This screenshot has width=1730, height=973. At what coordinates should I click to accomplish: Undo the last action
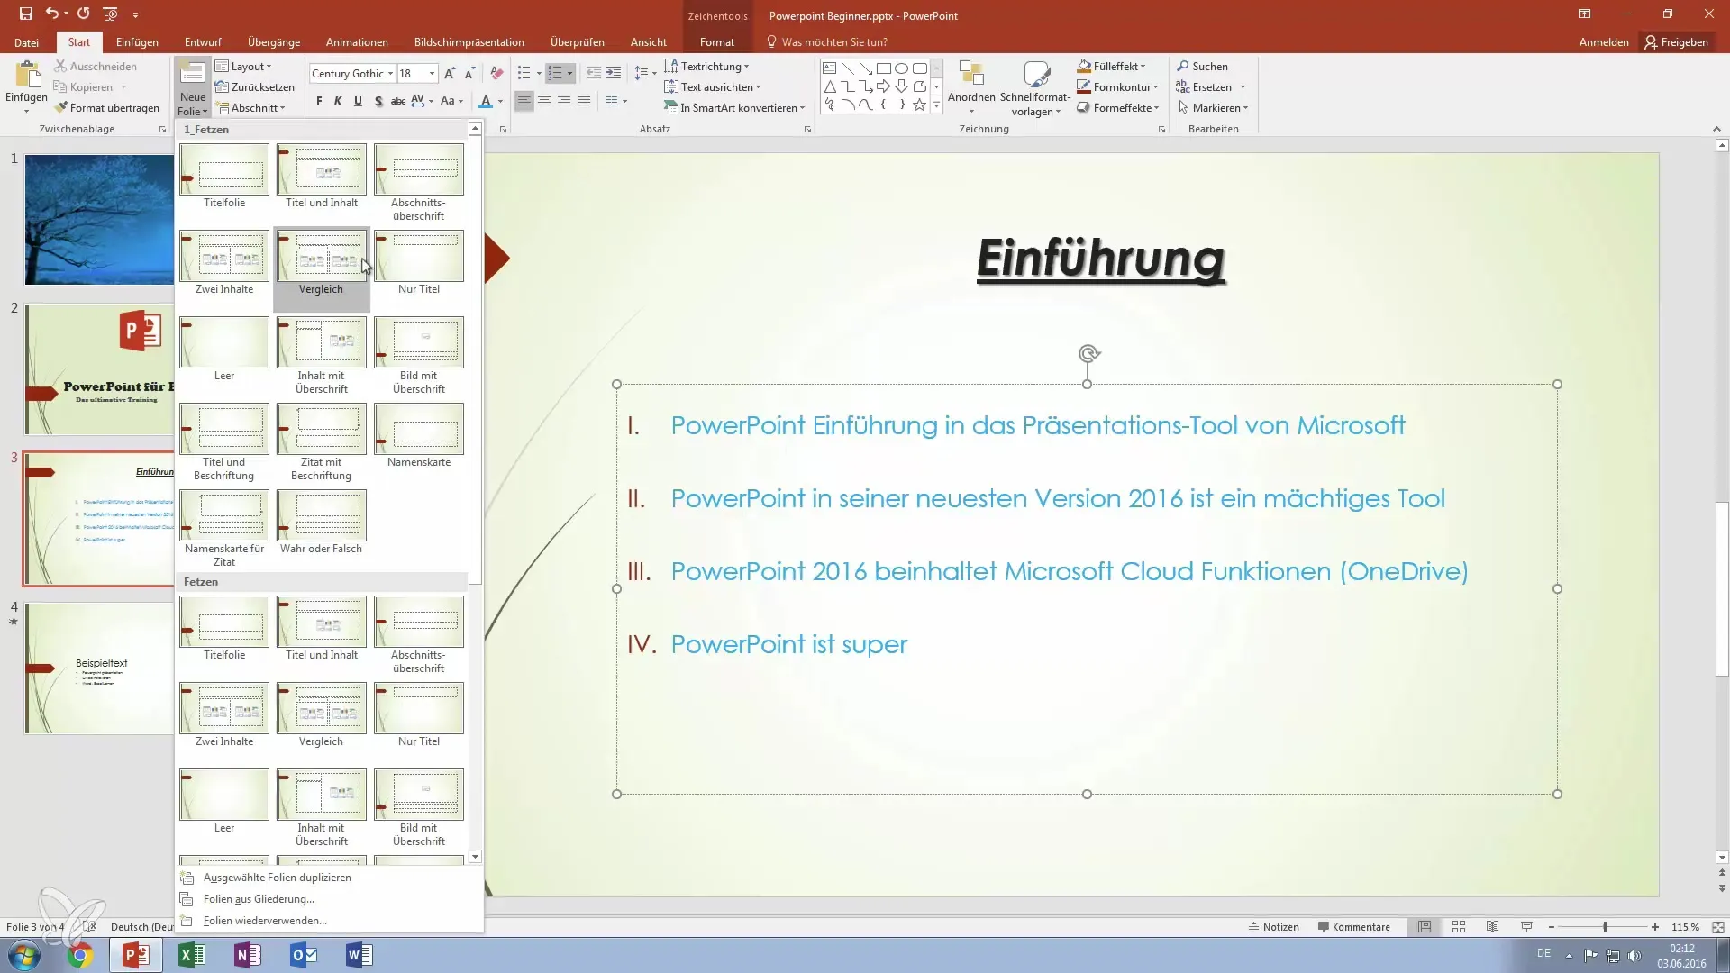point(51,14)
